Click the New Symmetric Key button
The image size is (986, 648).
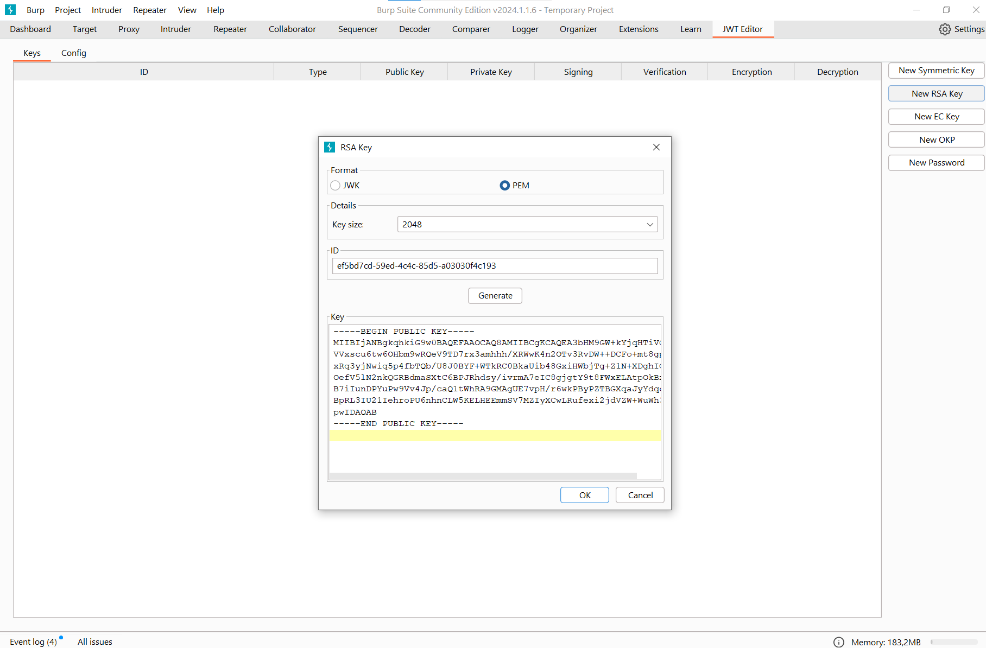point(936,71)
